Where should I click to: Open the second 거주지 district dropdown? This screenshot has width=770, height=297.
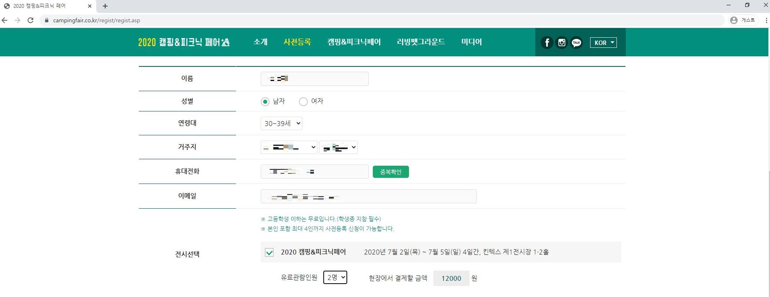tap(339, 147)
